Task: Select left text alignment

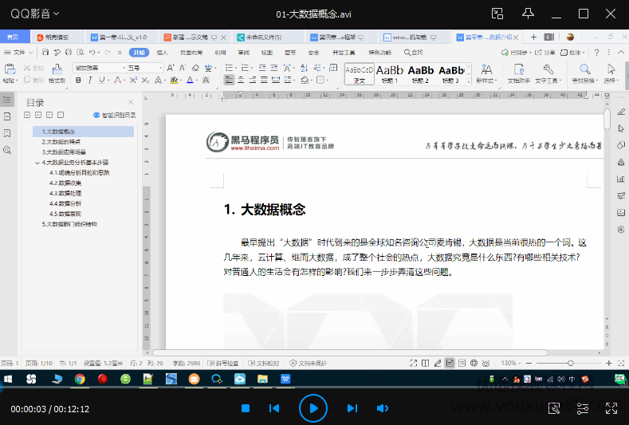Action: (229, 80)
